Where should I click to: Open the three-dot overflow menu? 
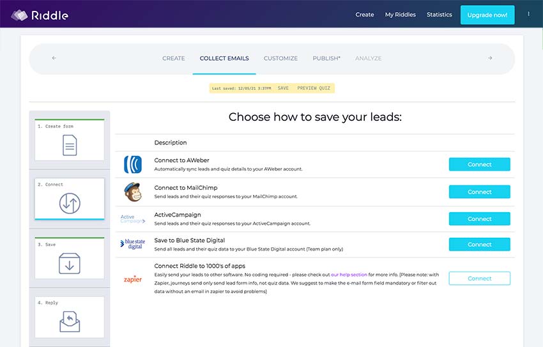[x=528, y=14]
